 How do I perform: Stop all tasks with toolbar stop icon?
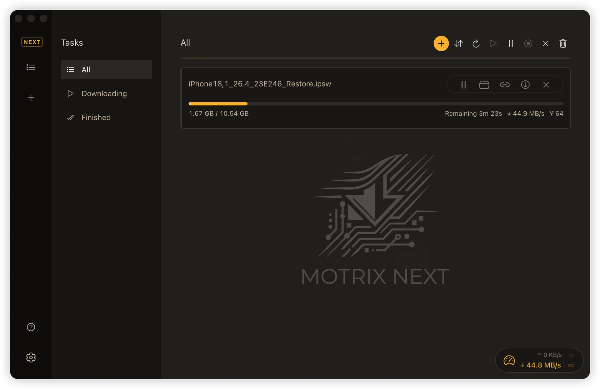point(528,43)
